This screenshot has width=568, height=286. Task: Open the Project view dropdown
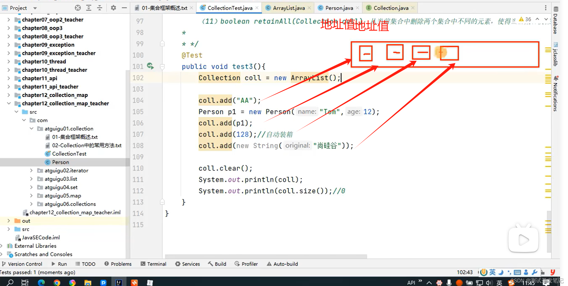pyautogui.click(x=35, y=8)
